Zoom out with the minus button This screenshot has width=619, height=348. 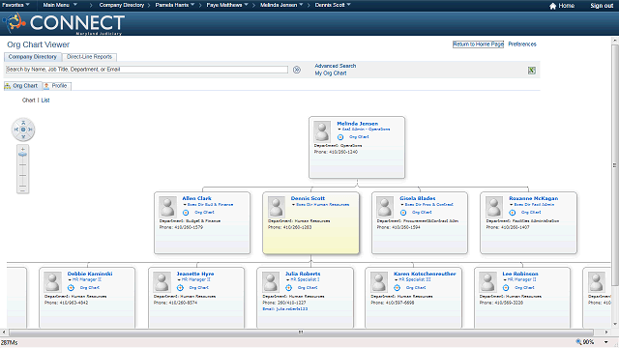pyautogui.click(x=23, y=190)
